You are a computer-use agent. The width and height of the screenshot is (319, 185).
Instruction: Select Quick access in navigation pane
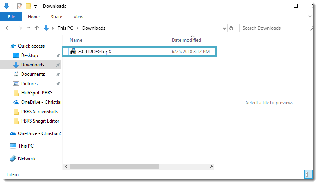coord(31,46)
